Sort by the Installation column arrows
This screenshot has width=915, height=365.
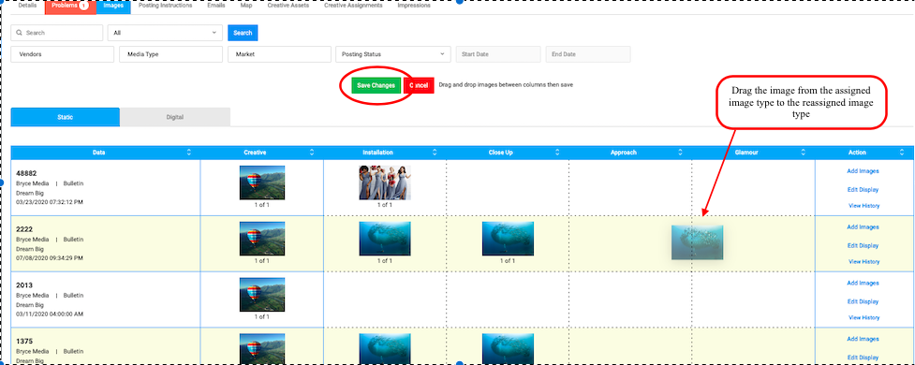(435, 153)
